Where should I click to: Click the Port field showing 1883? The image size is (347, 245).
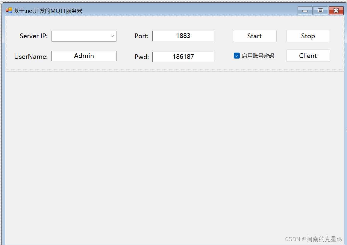coord(183,36)
